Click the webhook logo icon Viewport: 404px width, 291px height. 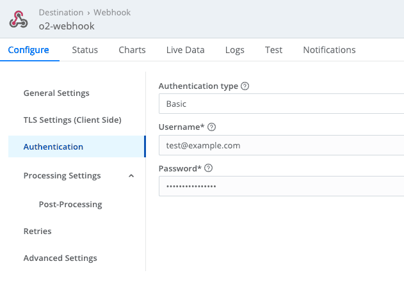coord(19,20)
